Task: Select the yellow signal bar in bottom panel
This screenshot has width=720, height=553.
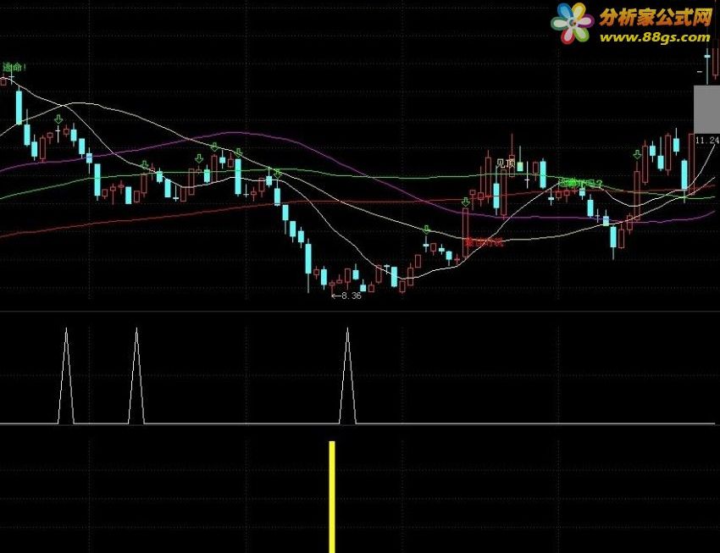Action: 332,497
